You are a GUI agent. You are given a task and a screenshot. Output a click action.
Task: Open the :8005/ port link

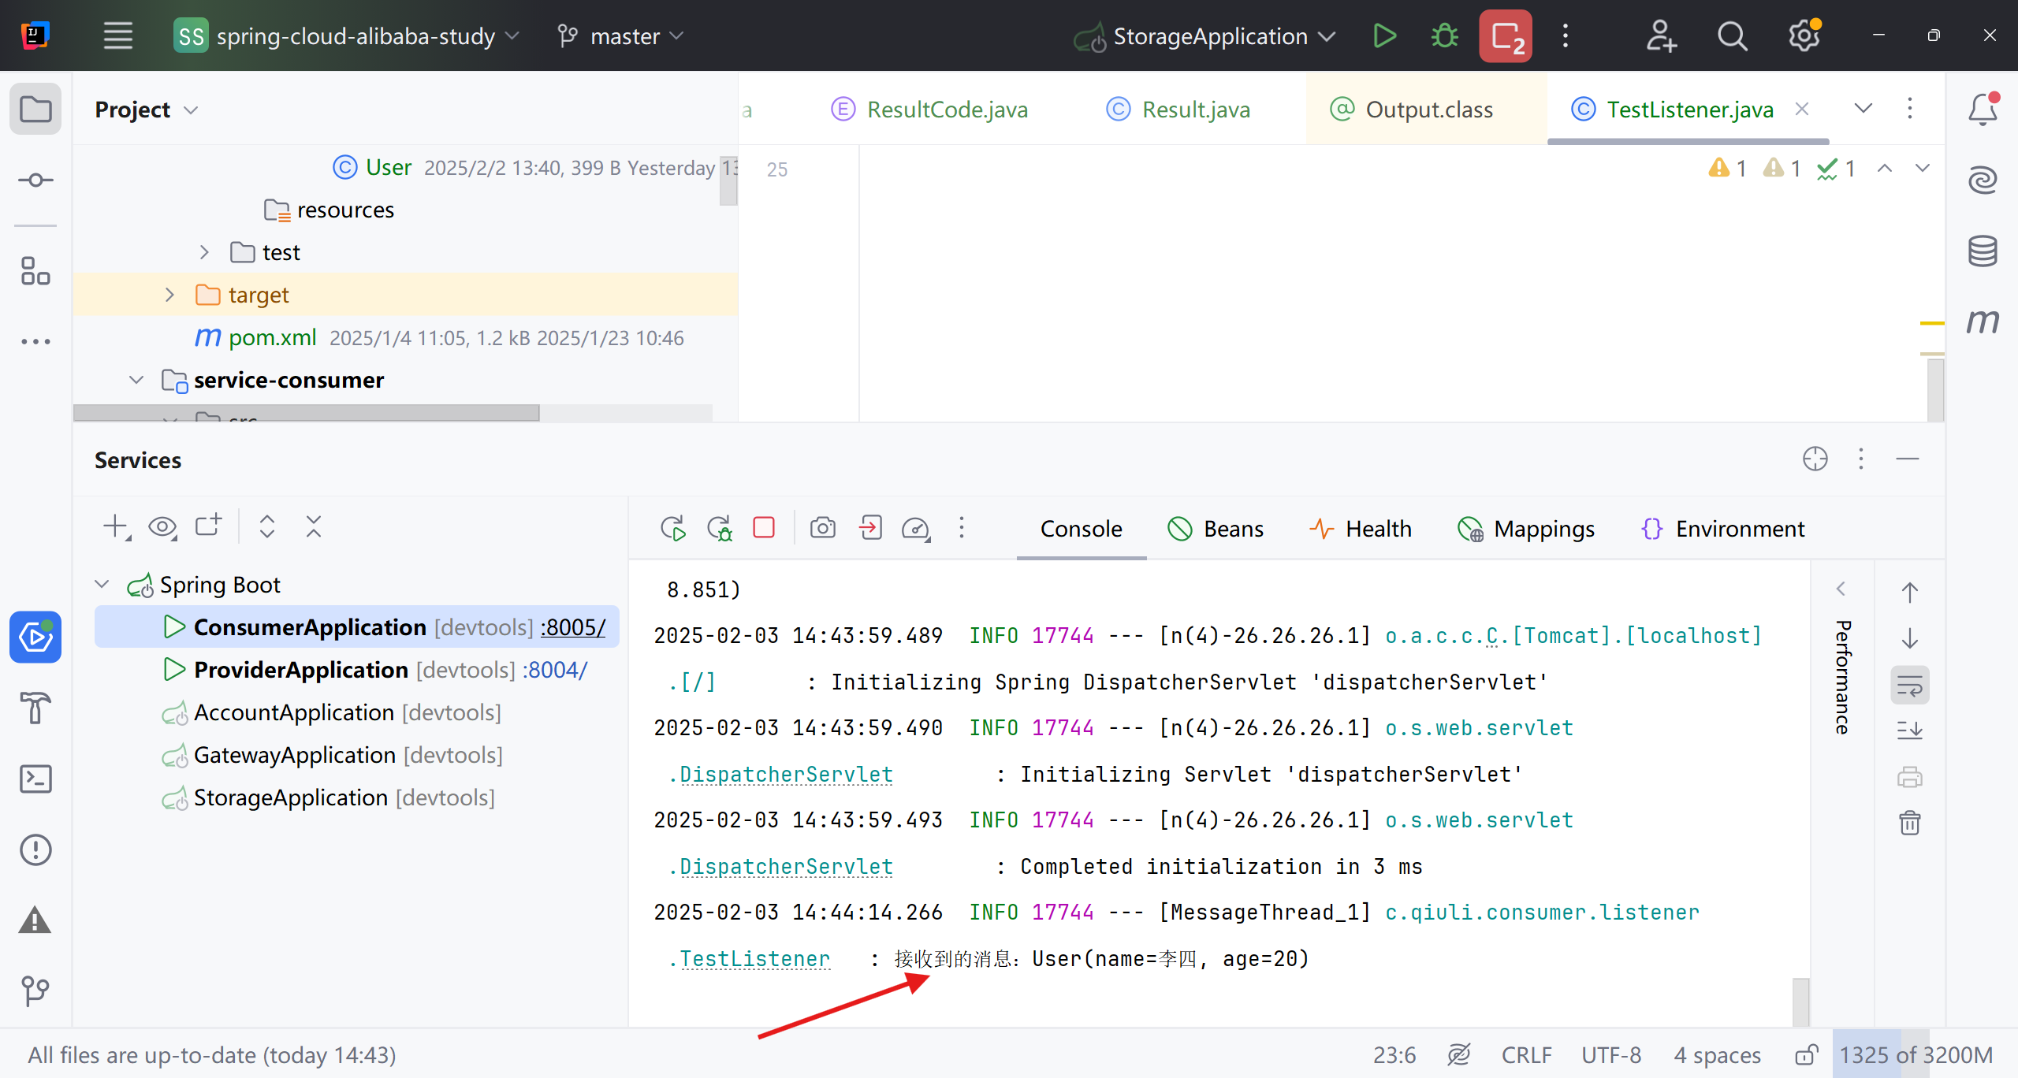(572, 627)
